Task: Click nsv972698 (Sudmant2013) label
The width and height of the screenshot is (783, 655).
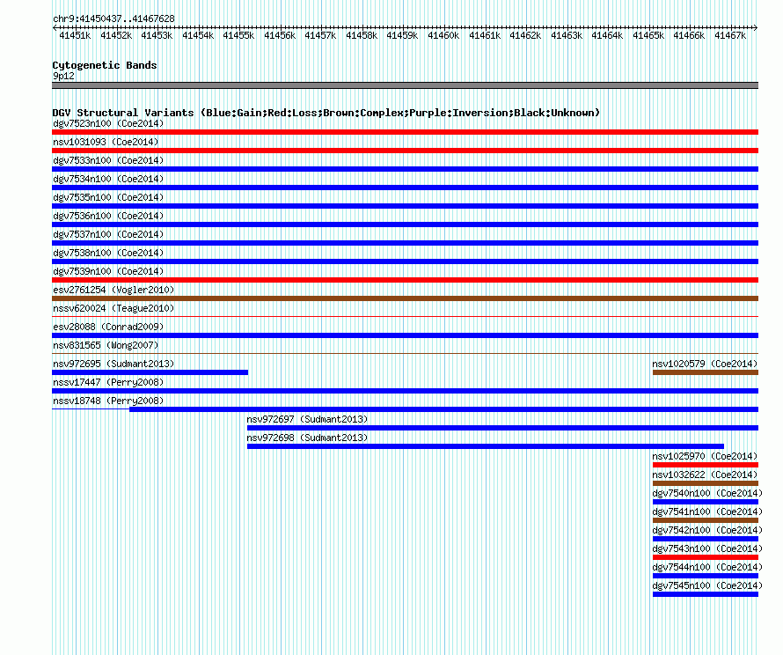Action: 307,438
